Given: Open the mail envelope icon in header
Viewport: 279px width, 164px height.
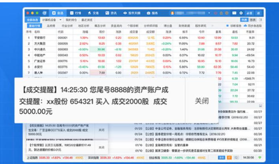Looking at the screenshot, I should [x=234, y=13].
